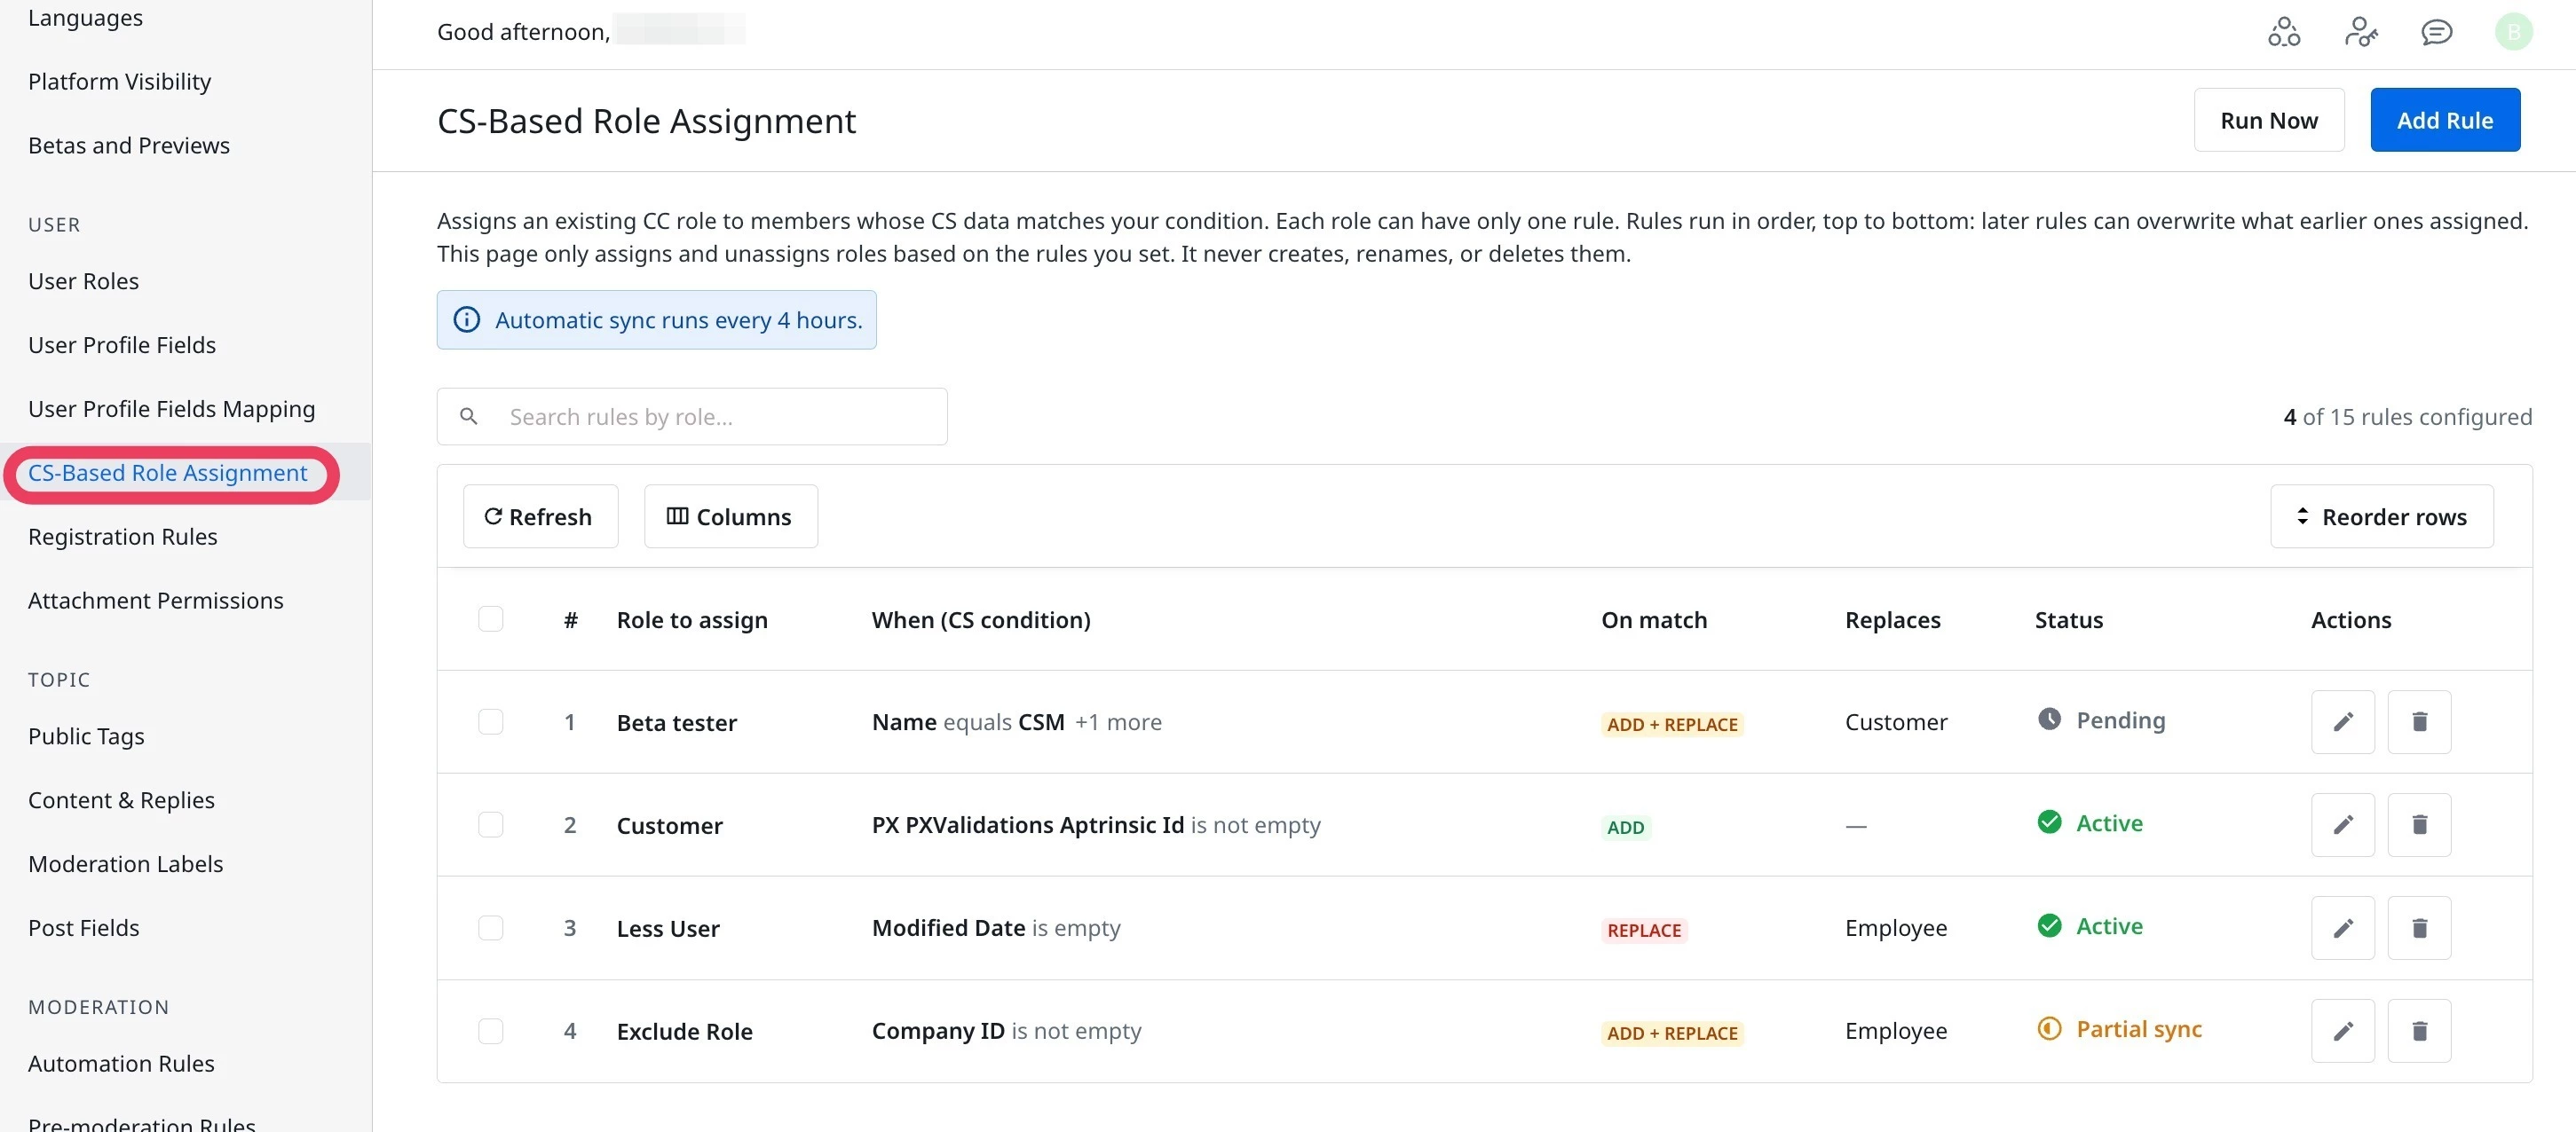Viewport: 2576px width, 1132px height.
Task: Check the Beta tester row checkbox
Action: pyautogui.click(x=490, y=721)
